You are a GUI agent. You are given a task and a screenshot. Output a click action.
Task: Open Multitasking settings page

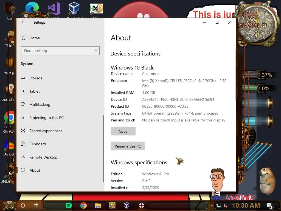[x=60, y=104]
